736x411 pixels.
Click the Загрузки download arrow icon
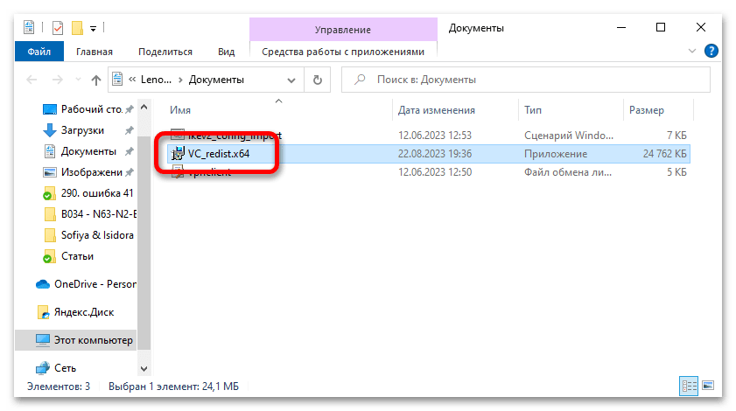[x=49, y=130]
